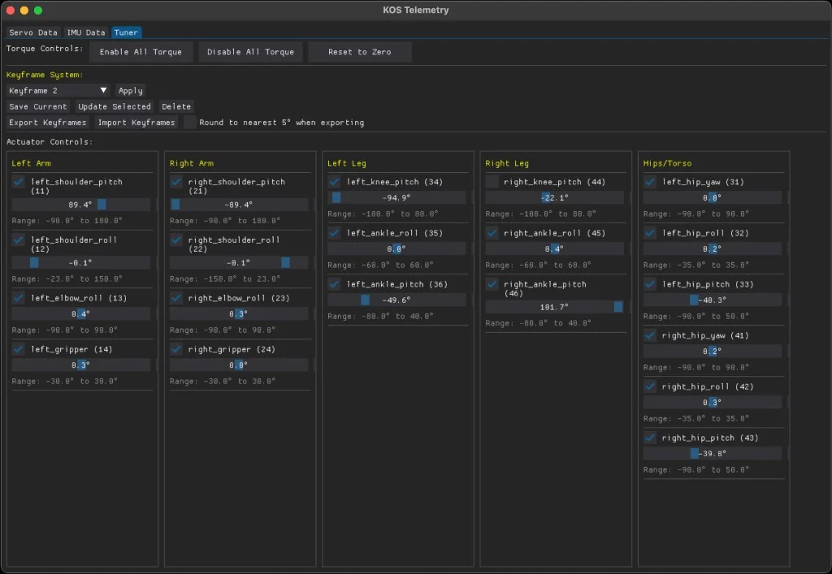Click Update Selected keyframe button
The height and width of the screenshot is (574, 832).
click(x=115, y=106)
